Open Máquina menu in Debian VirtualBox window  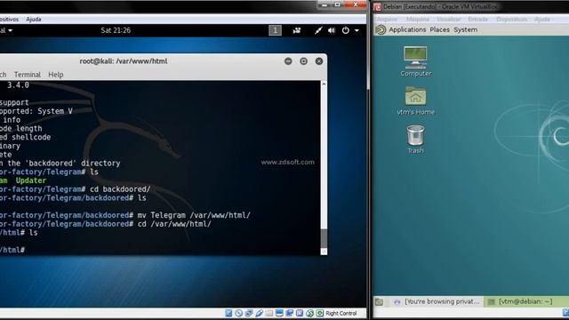418,20
